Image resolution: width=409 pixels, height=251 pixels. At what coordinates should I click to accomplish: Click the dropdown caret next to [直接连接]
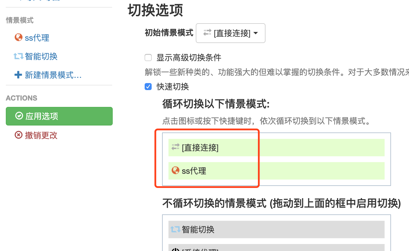coord(256,33)
